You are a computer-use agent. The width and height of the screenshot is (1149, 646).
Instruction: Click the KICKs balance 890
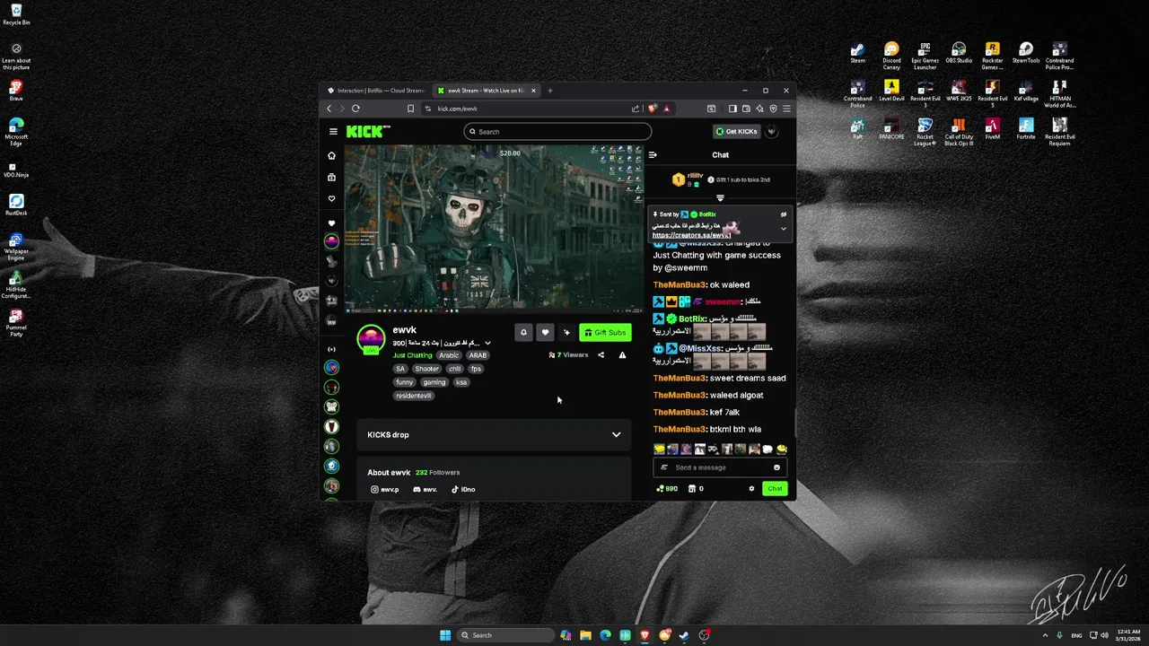(667, 489)
